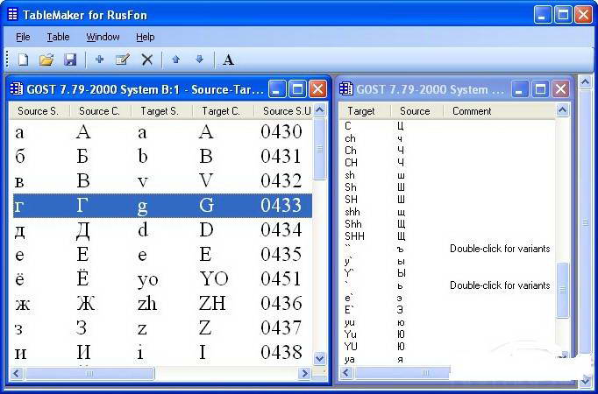Click the vertical scrollbar thumb in the right table
Viewport: 598px width, 394px height.
pos(562,290)
